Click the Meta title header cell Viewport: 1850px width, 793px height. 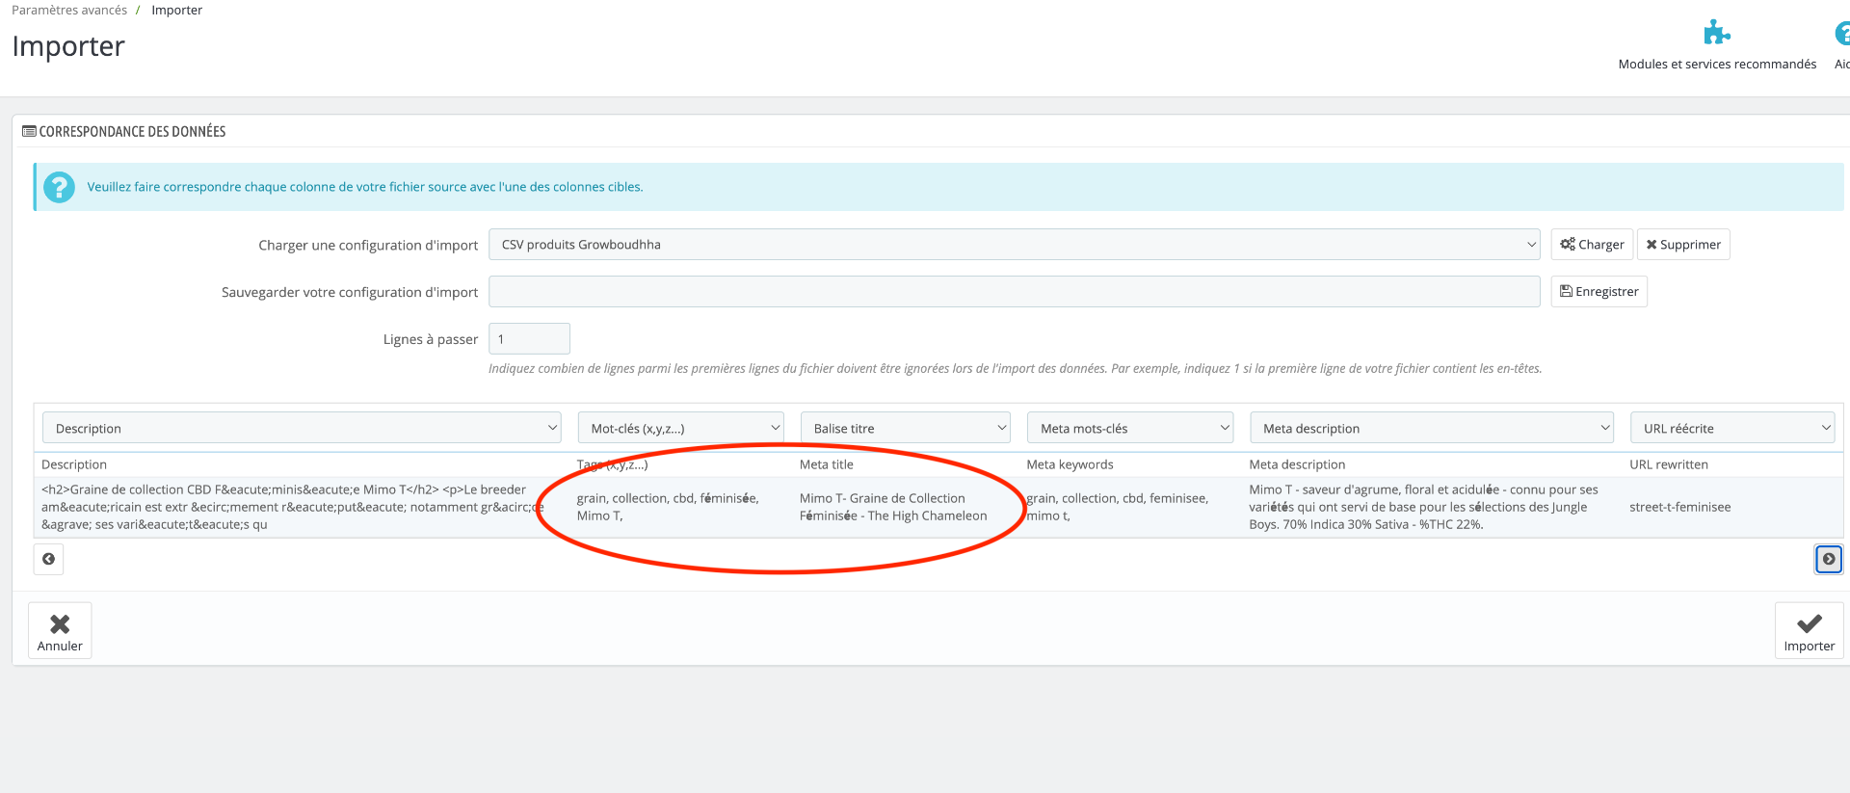click(x=826, y=464)
